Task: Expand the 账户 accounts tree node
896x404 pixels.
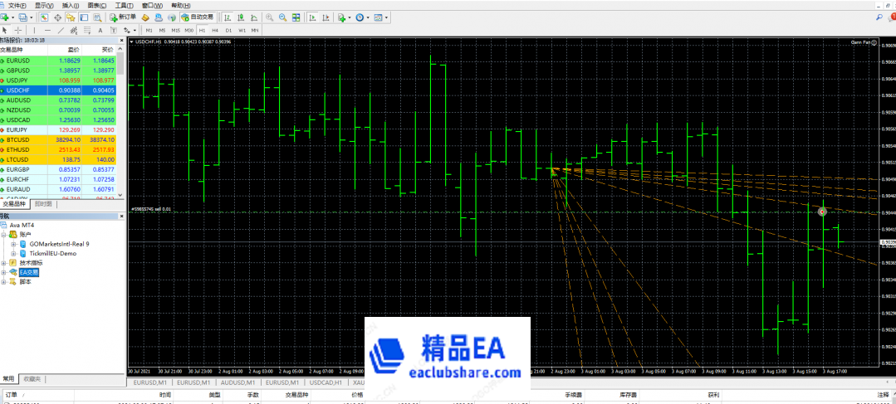Action: (5, 235)
